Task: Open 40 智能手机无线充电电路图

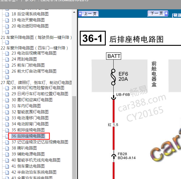Action: tap(36, 160)
